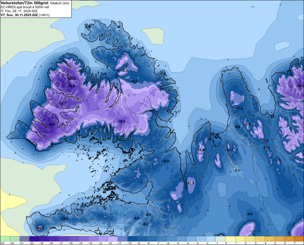The height and width of the screenshot is (245, 304).
Task: Click the -10.3 temperature label
Action: tap(64, 219)
